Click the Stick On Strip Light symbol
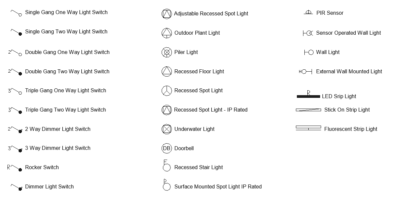The height and width of the screenshot is (211, 405). [x=308, y=110]
